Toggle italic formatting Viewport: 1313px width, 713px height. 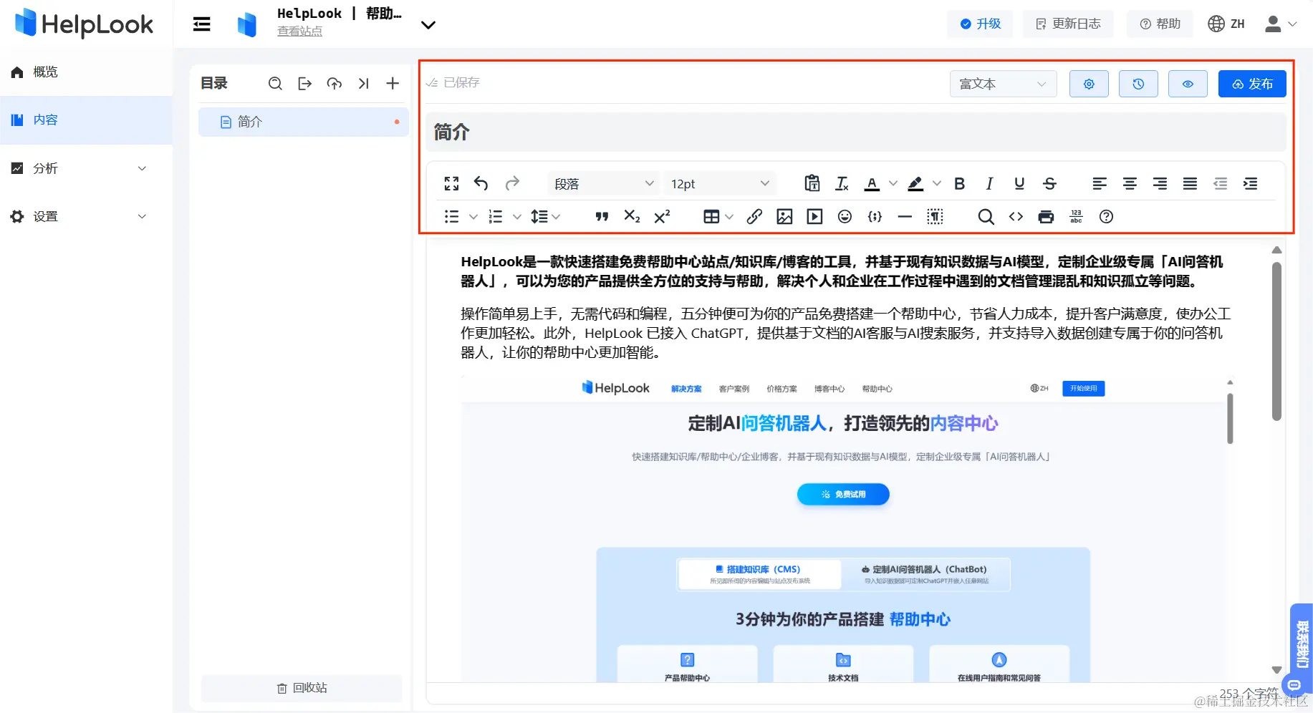989,184
